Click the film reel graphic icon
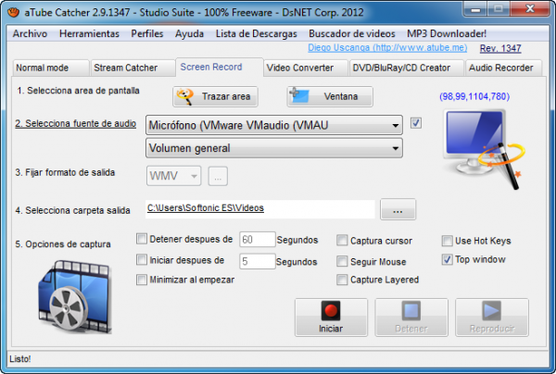 74,297
